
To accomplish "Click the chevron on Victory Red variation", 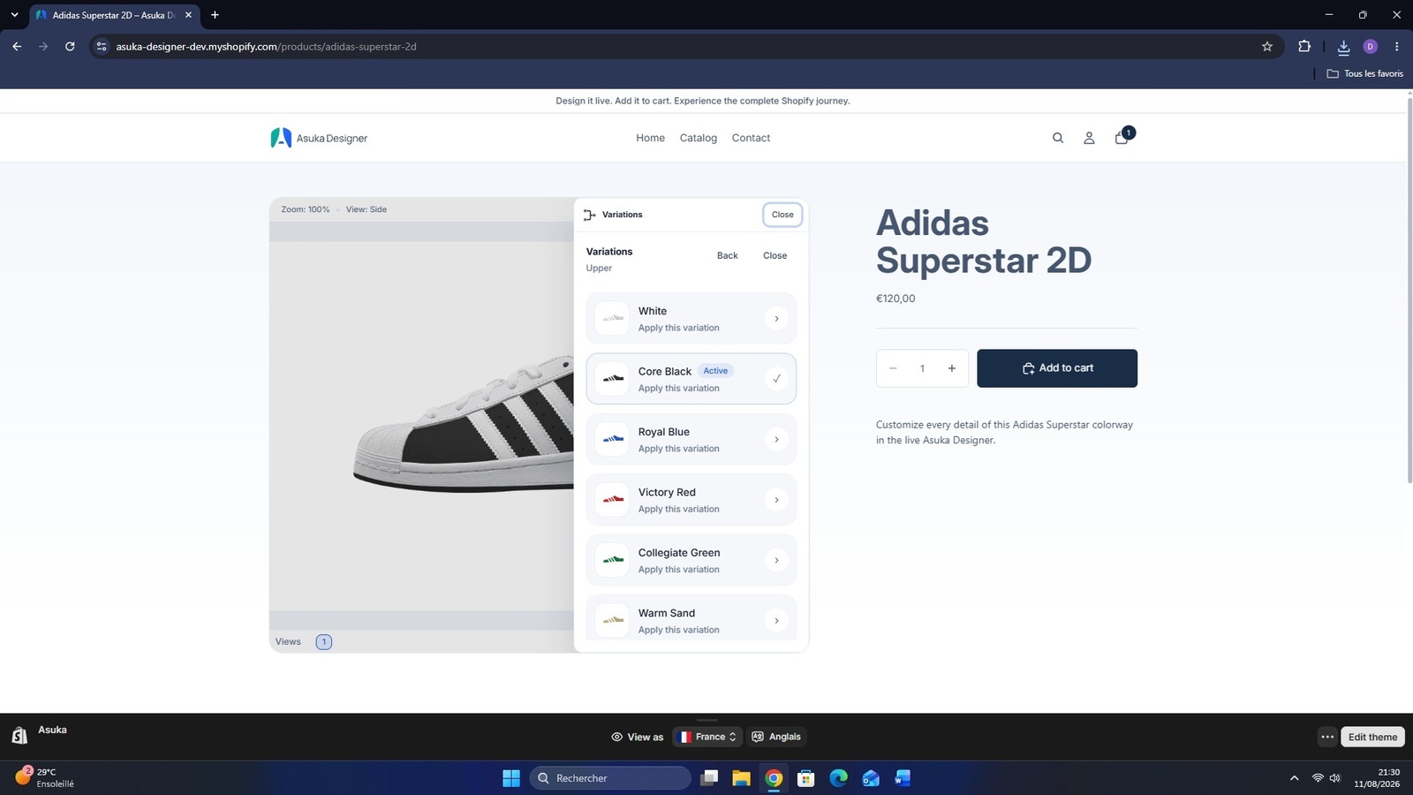I will tap(776, 500).
